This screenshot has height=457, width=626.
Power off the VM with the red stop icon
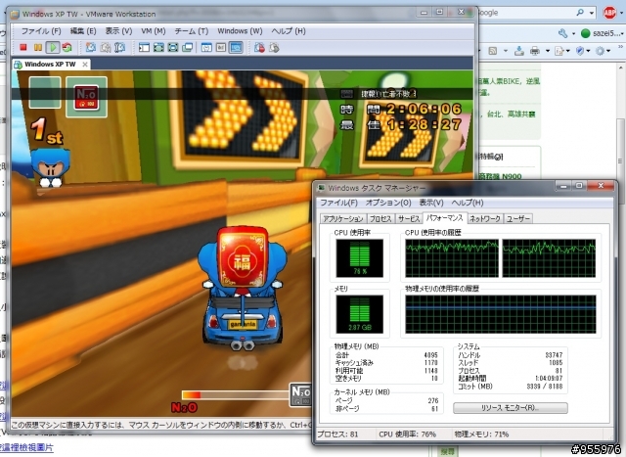[x=23, y=48]
